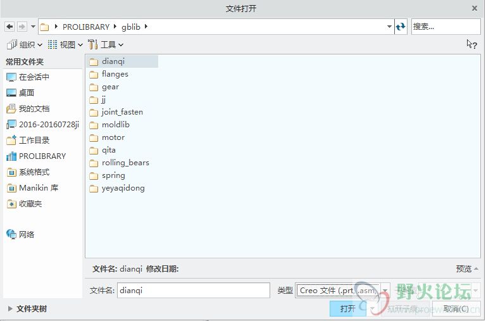Select the dianqi folder

[122, 61]
